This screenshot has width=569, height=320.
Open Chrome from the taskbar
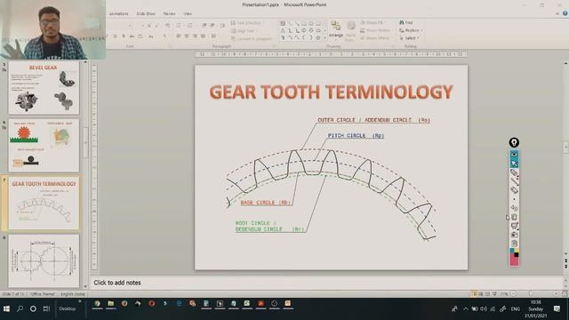pos(97,304)
